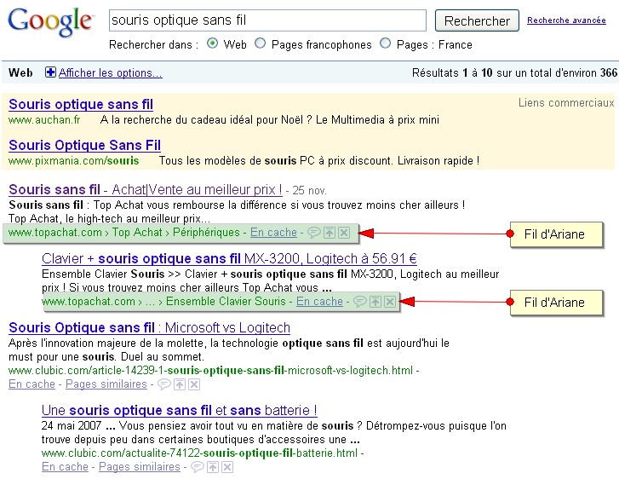619x479 pixels.
Task: Click the search query input field
Action: pos(267,20)
